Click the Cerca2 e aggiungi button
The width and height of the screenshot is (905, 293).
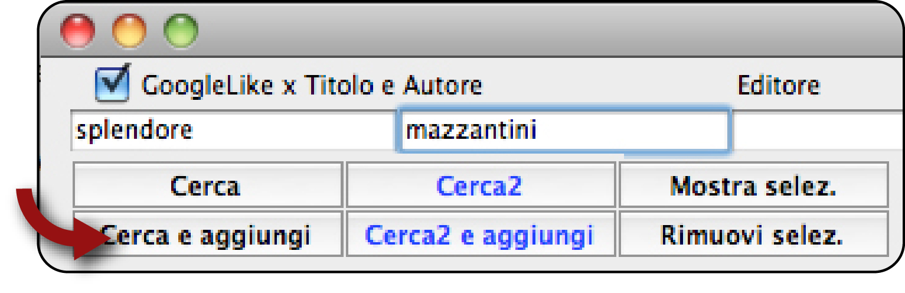481,234
